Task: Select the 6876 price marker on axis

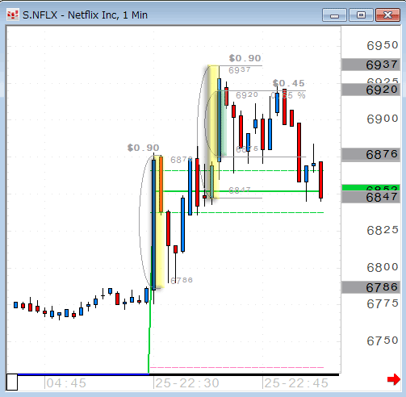Action: point(370,154)
